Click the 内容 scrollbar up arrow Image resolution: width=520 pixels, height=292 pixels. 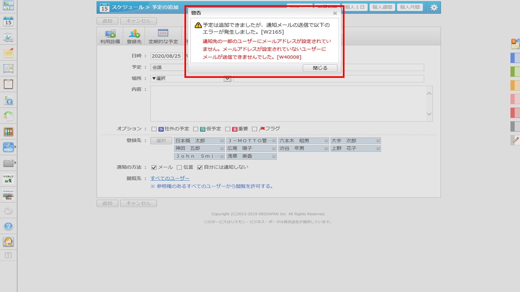[x=429, y=93]
